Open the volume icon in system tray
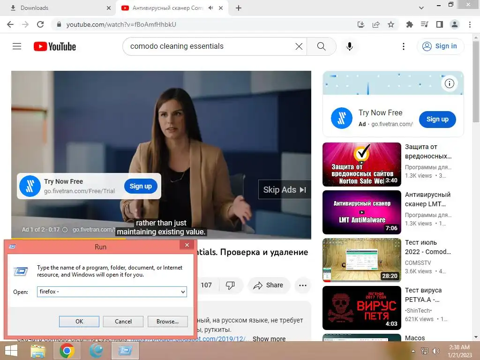The image size is (480, 360). click(x=435, y=351)
